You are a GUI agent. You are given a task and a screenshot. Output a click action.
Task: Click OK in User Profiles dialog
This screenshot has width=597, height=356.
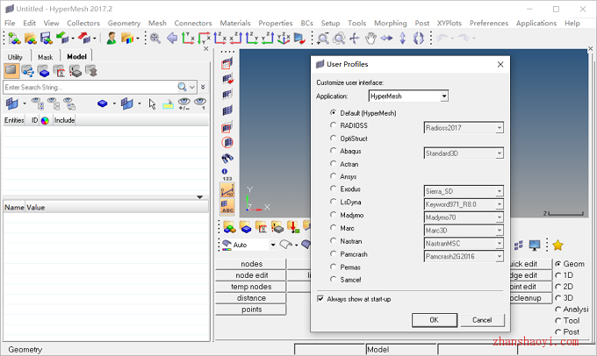(435, 320)
